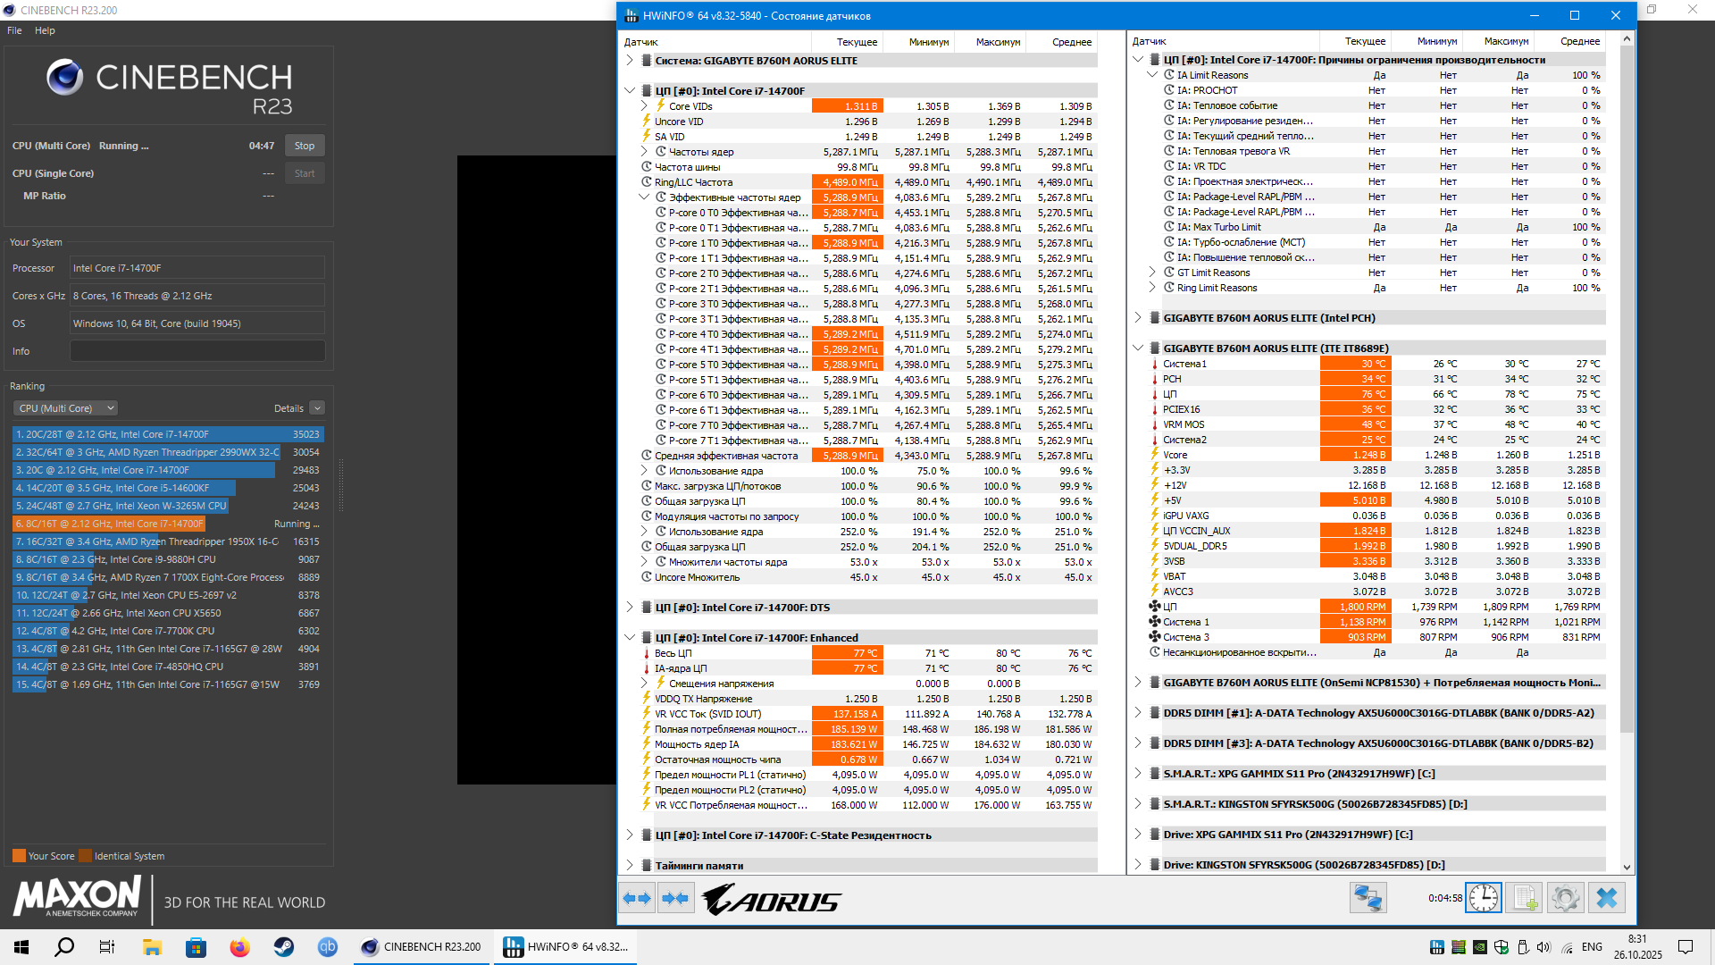
Task: Click the blue X close sensors icon
Action: (x=1606, y=898)
